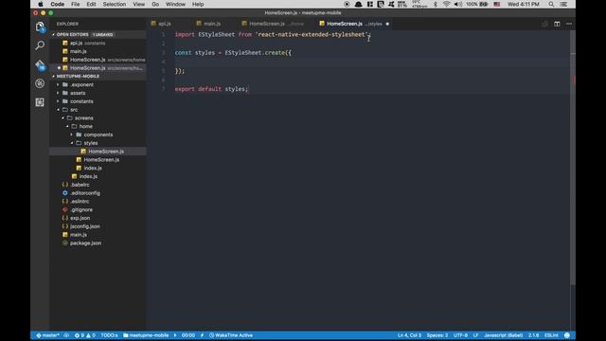The width and height of the screenshot is (606, 341).
Task: Click the play arrow in status bar
Action: click(x=175, y=335)
